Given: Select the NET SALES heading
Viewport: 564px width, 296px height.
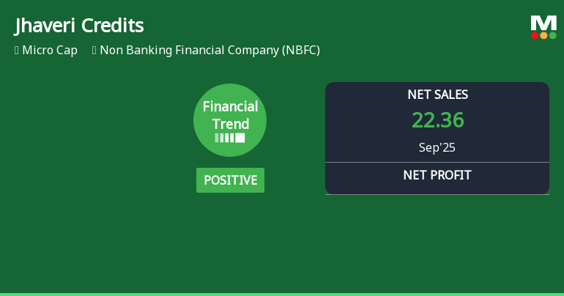Looking at the screenshot, I should (x=437, y=95).
